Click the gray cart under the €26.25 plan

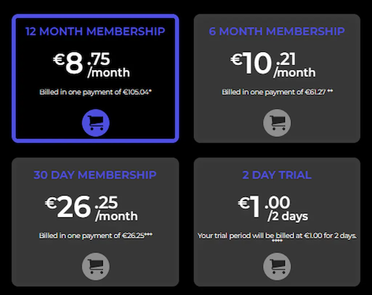click(96, 266)
